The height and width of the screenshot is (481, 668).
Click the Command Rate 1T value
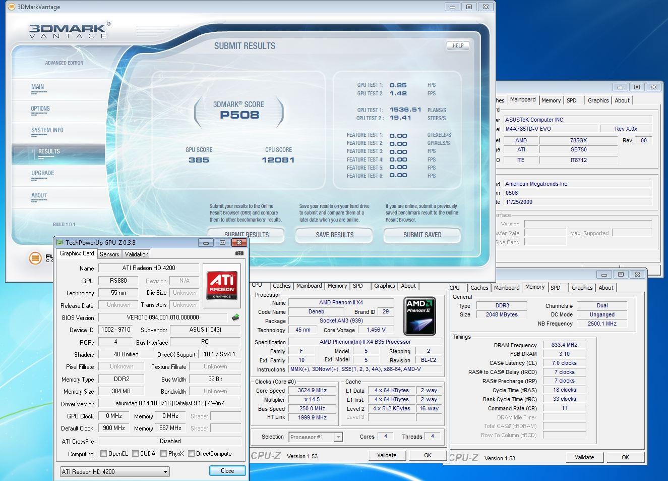pos(564,408)
